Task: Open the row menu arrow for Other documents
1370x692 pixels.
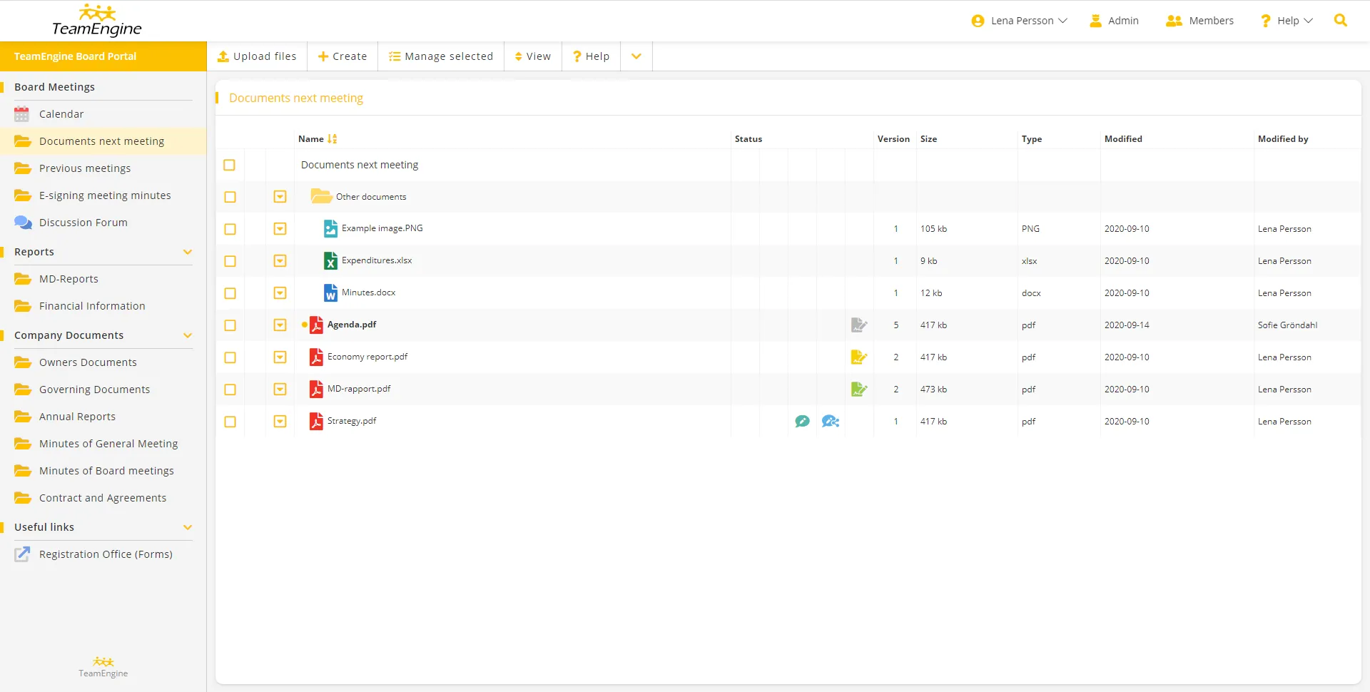Action: (x=280, y=197)
